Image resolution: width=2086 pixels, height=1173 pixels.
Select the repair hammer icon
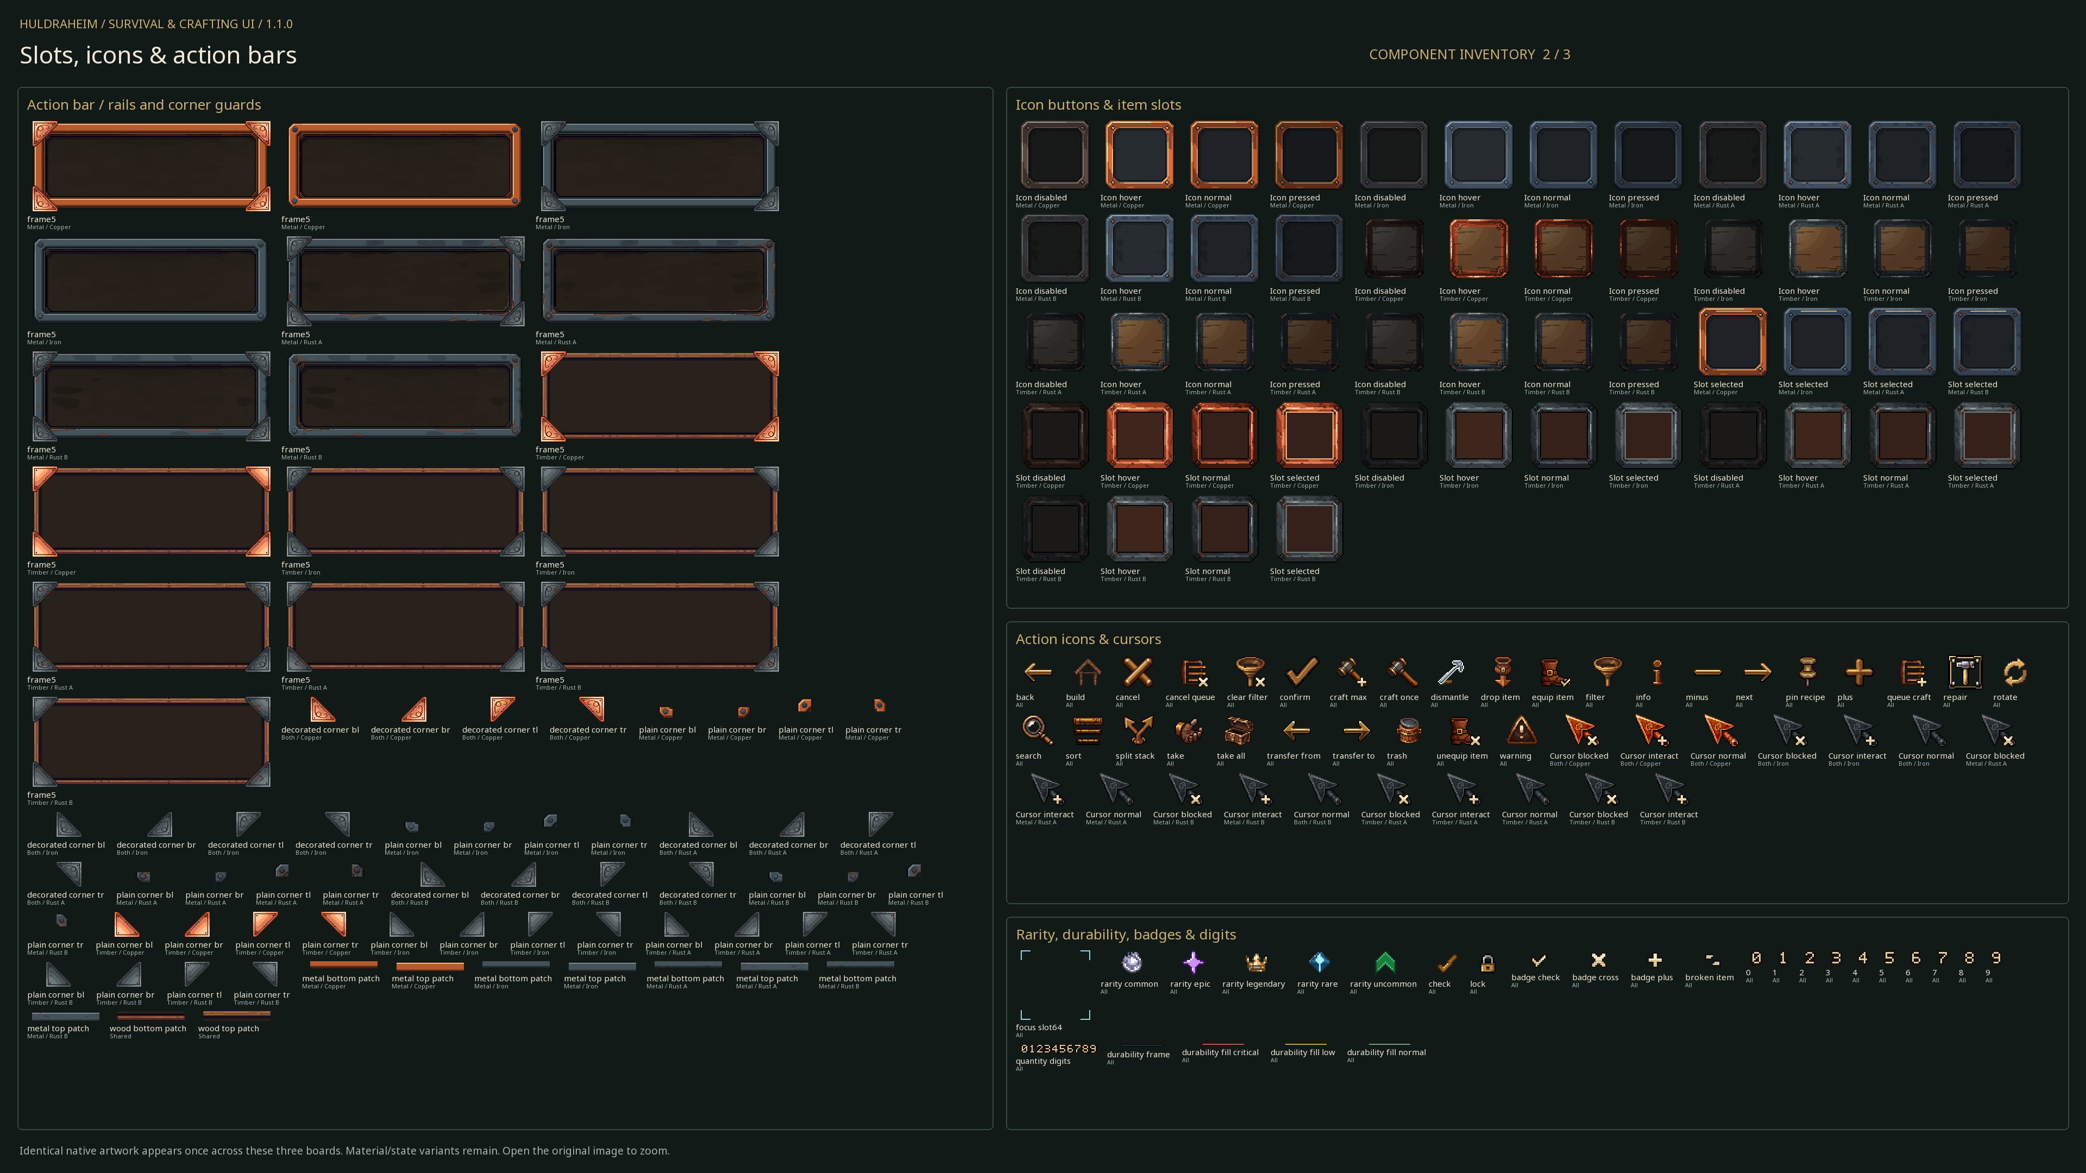(1964, 672)
